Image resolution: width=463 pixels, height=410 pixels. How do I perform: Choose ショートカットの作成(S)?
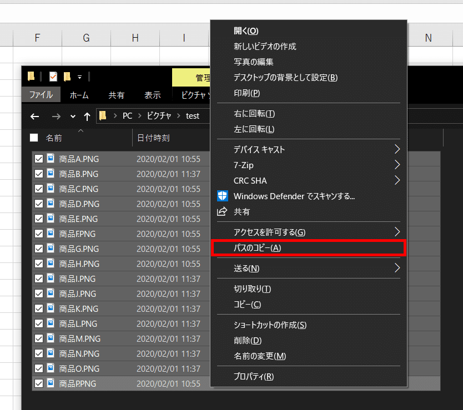click(309, 325)
